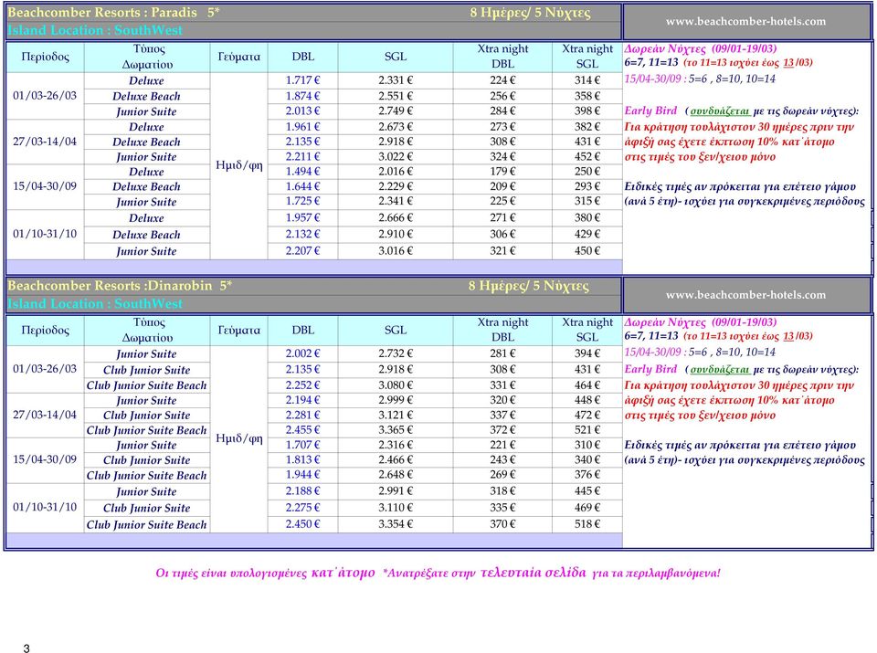Image resolution: width=877 pixels, height=653 pixels.
Task: Pick the DBL price 1.707 €
Action: [x=302, y=445]
